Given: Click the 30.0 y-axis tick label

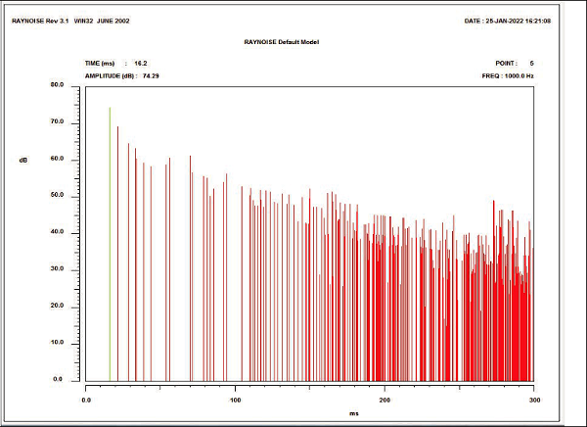Looking at the screenshot, I should click(x=57, y=269).
